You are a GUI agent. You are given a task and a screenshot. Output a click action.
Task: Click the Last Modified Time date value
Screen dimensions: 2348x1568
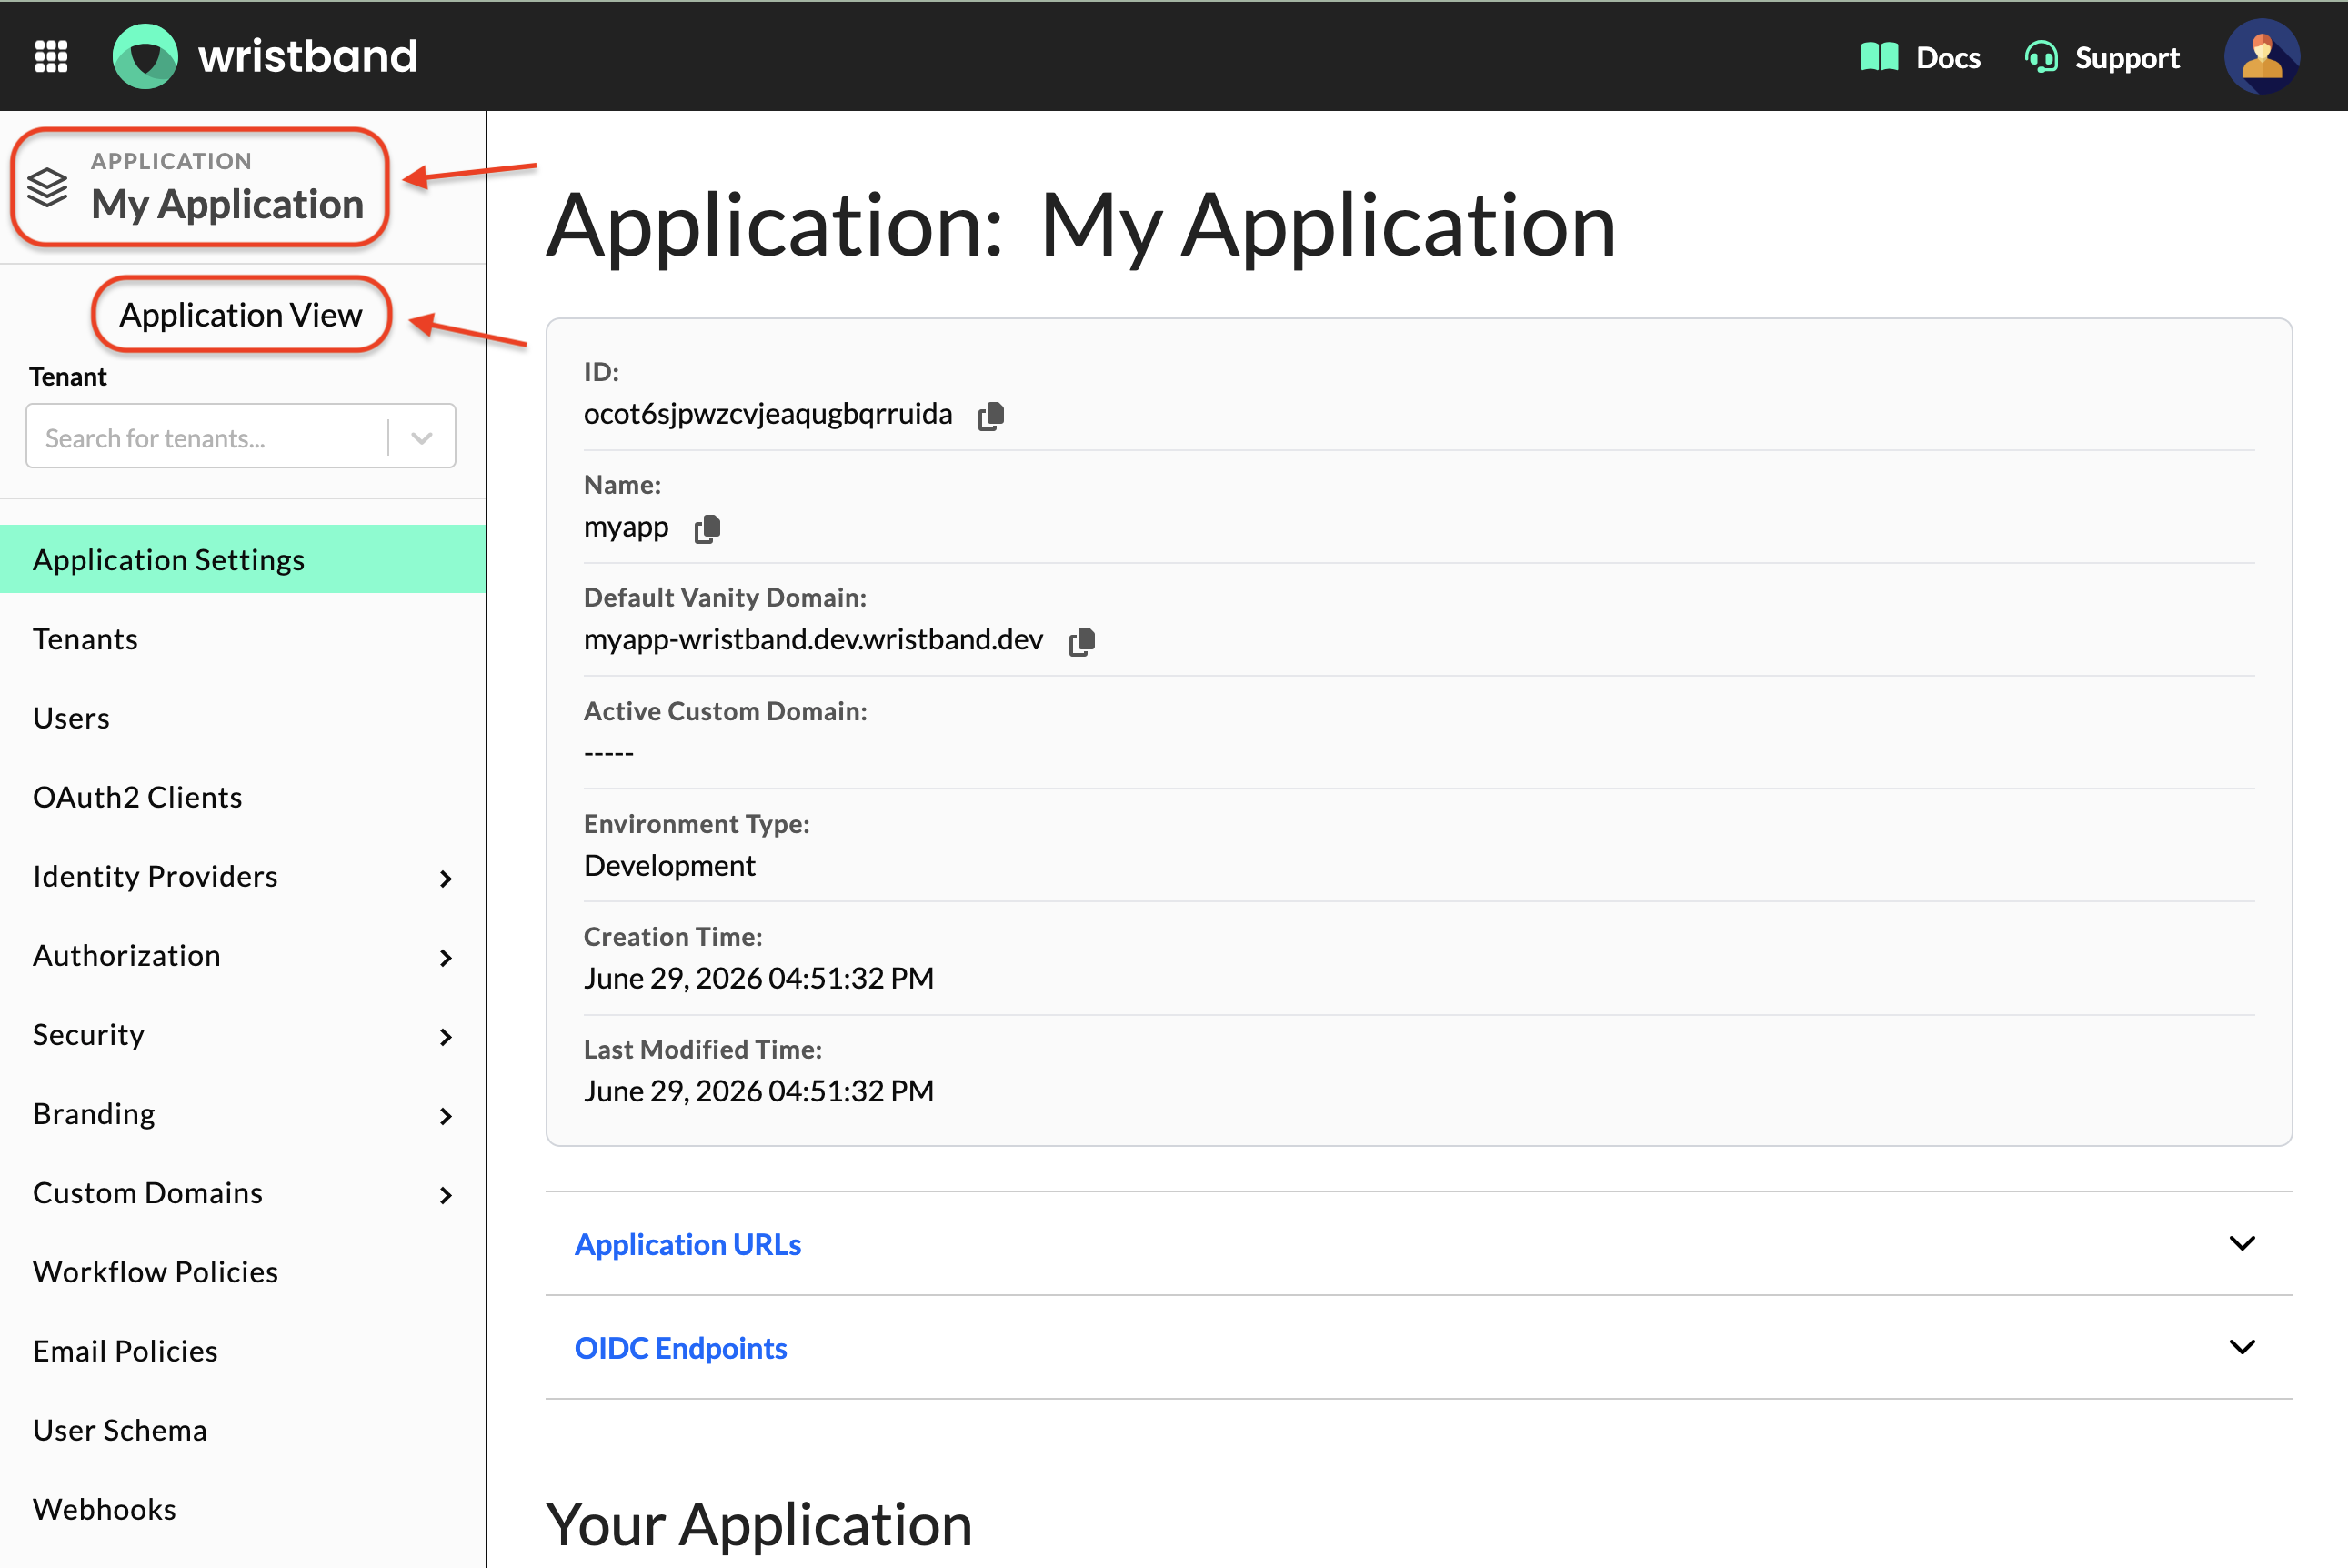point(758,1091)
